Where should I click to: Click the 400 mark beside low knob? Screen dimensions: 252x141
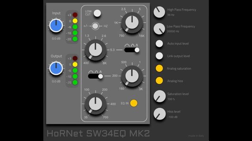pos(113,104)
